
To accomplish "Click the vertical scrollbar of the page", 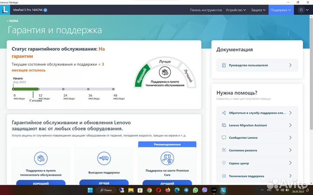I will [x=311, y=74].
